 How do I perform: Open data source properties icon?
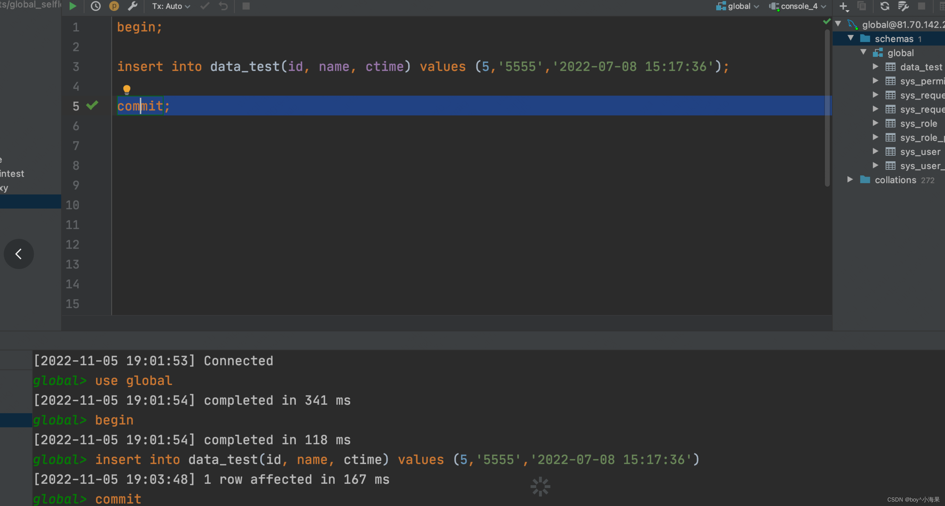[x=903, y=6]
